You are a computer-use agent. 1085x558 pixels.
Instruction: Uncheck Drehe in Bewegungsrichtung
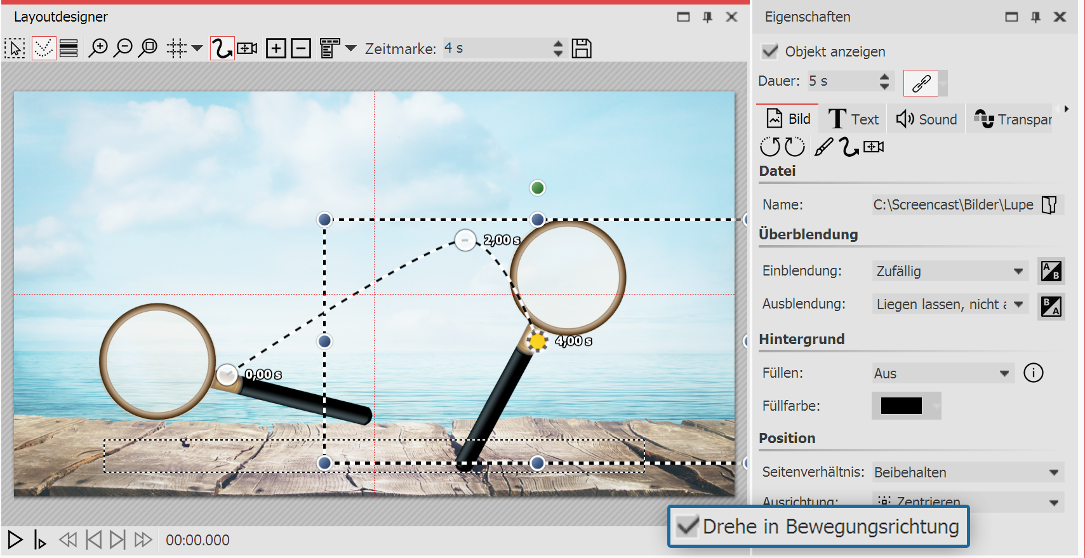click(688, 526)
